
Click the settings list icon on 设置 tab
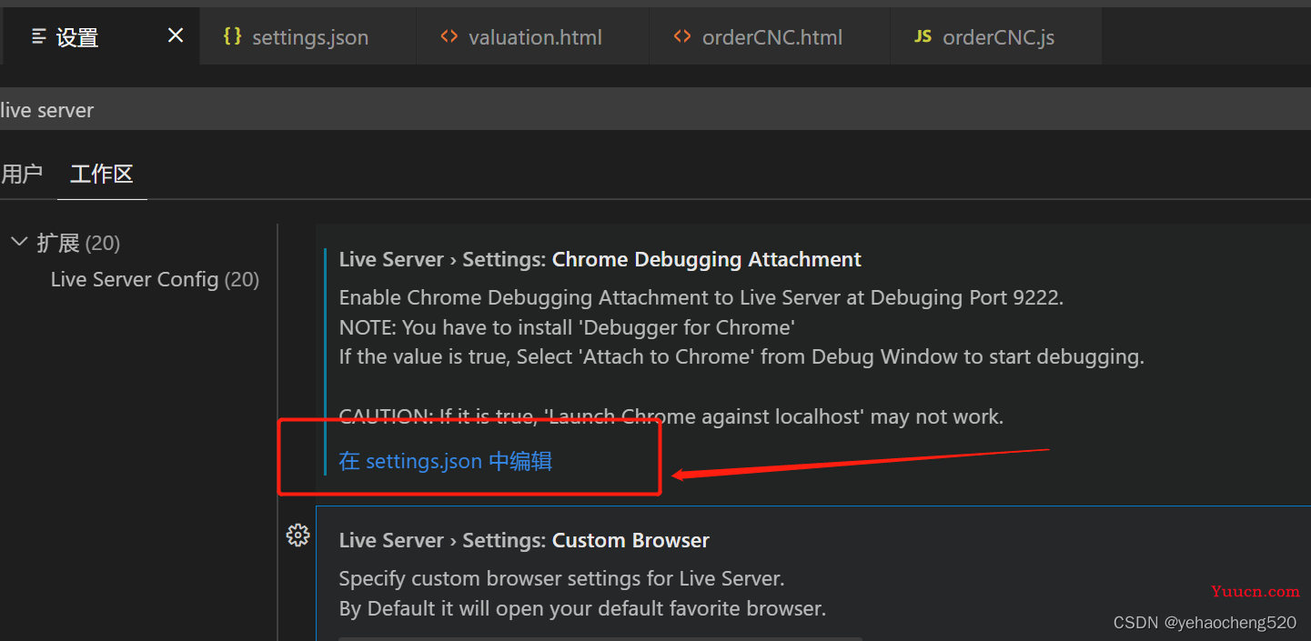39,36
